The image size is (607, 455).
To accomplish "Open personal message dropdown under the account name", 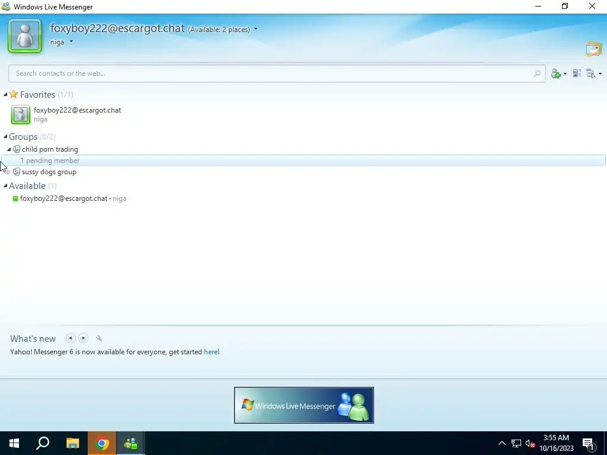I will click(71, 41).
